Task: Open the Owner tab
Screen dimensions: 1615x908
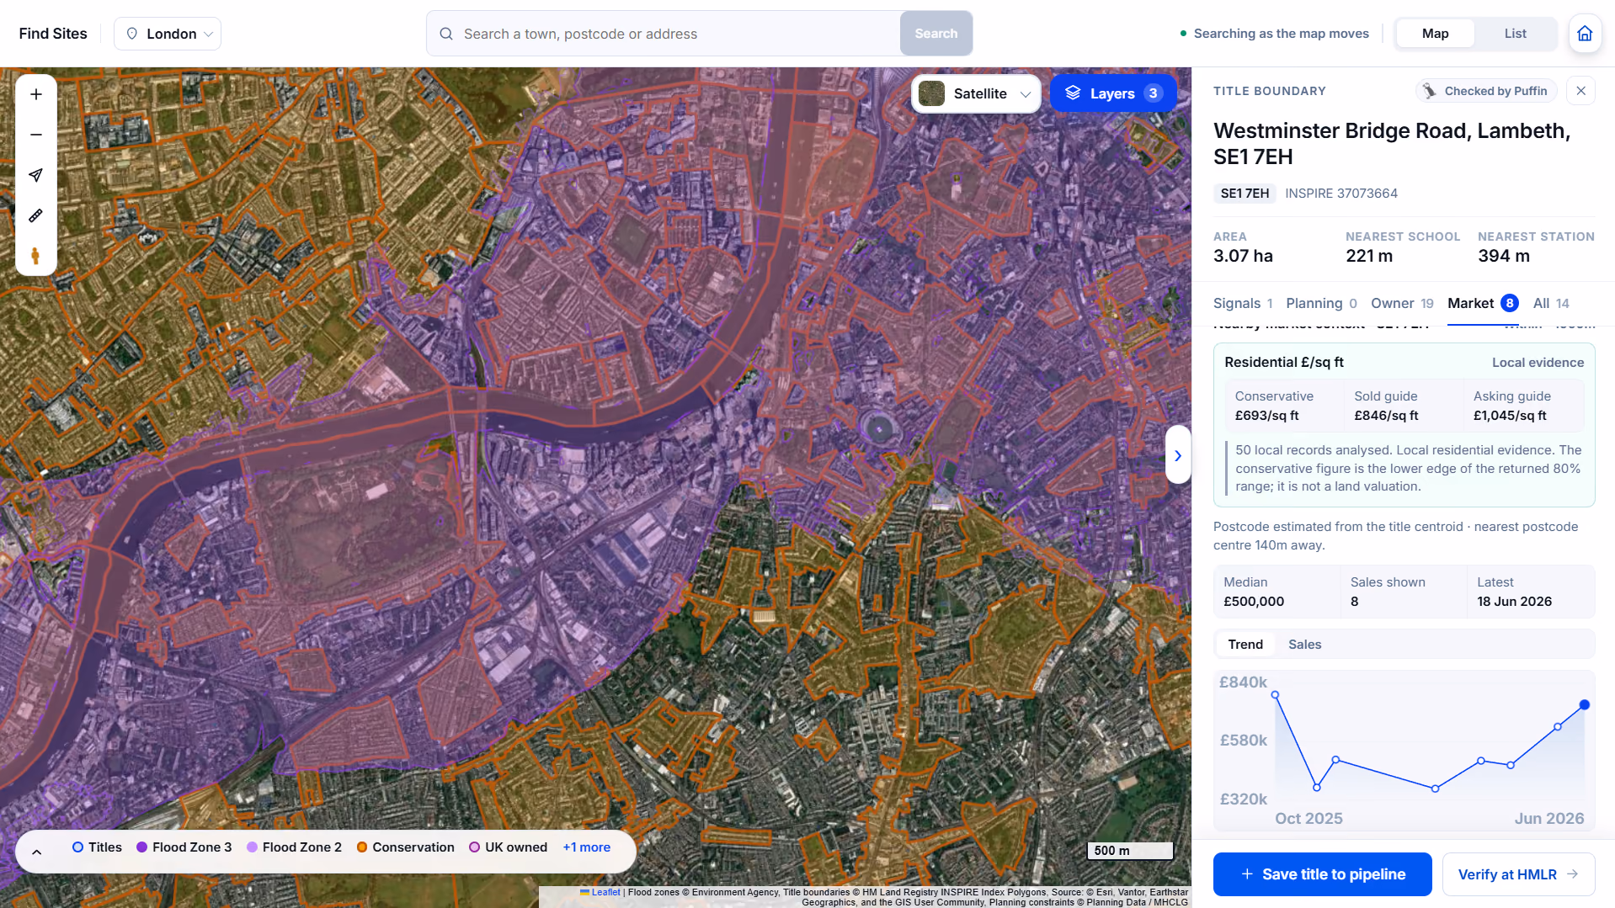Action: (1402, 304)
